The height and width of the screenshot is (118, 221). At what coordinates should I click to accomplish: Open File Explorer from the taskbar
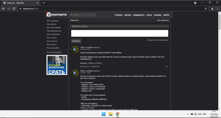click(111, 114)
